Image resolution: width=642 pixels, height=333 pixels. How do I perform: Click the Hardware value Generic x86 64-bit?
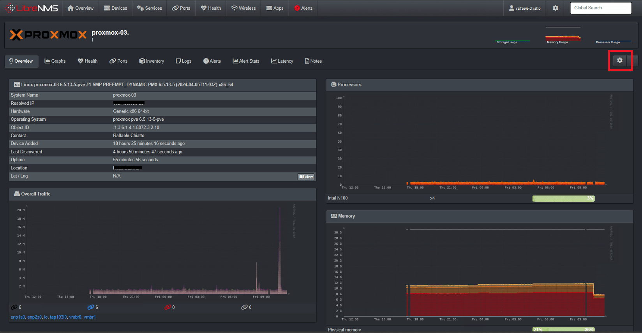[x=131, y=111]
